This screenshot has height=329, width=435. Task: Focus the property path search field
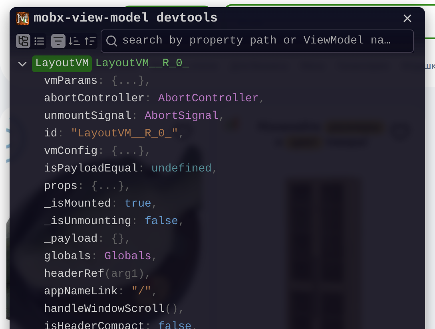click(x=257, y=41)
